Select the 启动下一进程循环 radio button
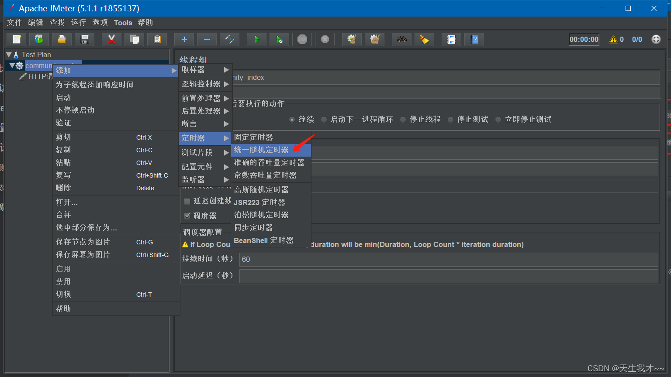This screenshot has width=671, height=377. (324, 120)
